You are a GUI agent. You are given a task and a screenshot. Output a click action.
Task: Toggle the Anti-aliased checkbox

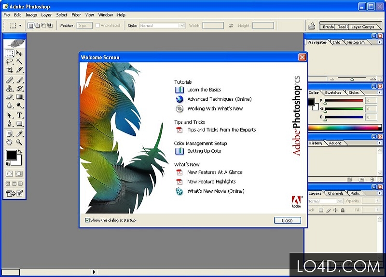pyautogui.click(x=97, y=26)
